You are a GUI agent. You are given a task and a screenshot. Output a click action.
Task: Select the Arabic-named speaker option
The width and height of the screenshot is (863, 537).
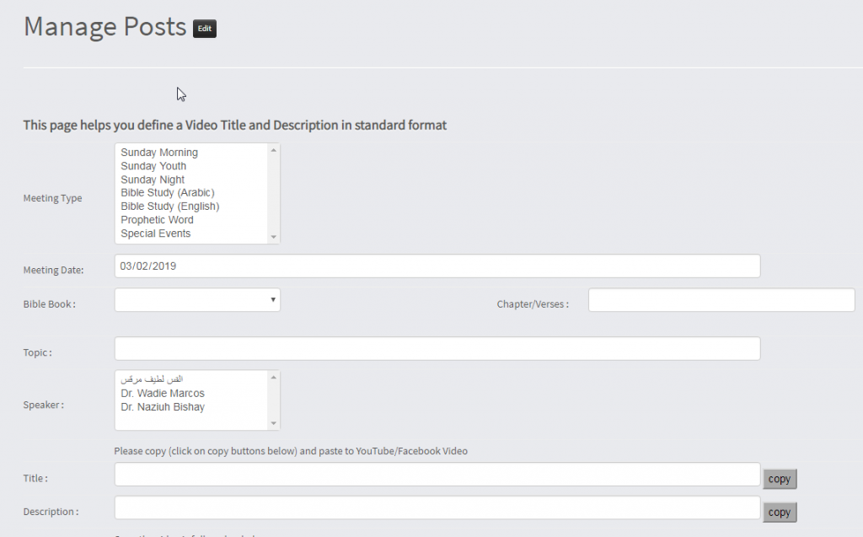[152, 379]
